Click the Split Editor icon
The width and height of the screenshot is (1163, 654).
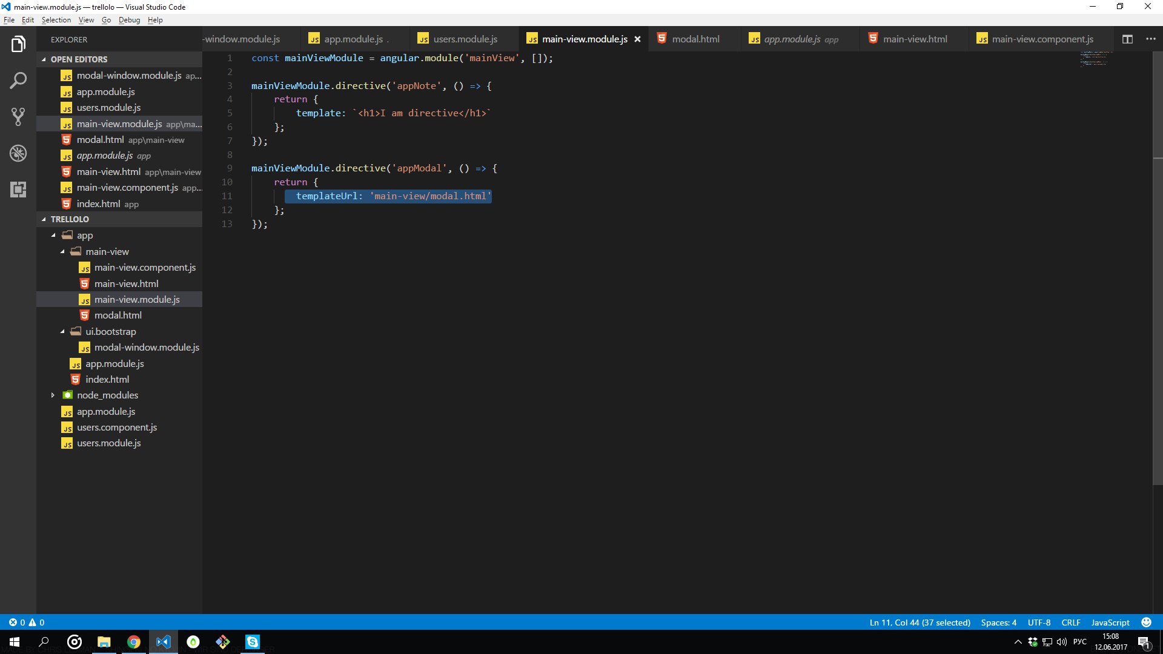[1127, 39]
